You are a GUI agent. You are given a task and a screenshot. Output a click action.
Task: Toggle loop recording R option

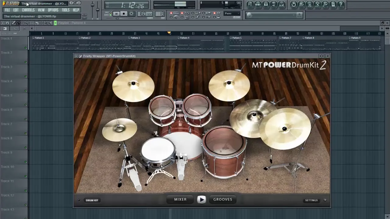207,13
